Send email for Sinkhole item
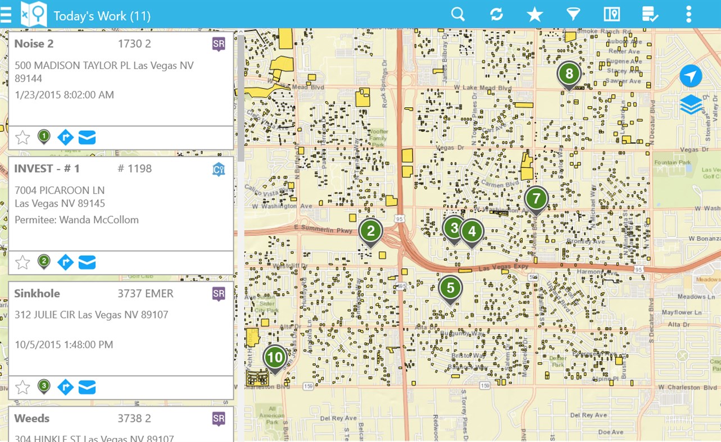Viewport: 721px width, 442px height. (x=87, y=388)
